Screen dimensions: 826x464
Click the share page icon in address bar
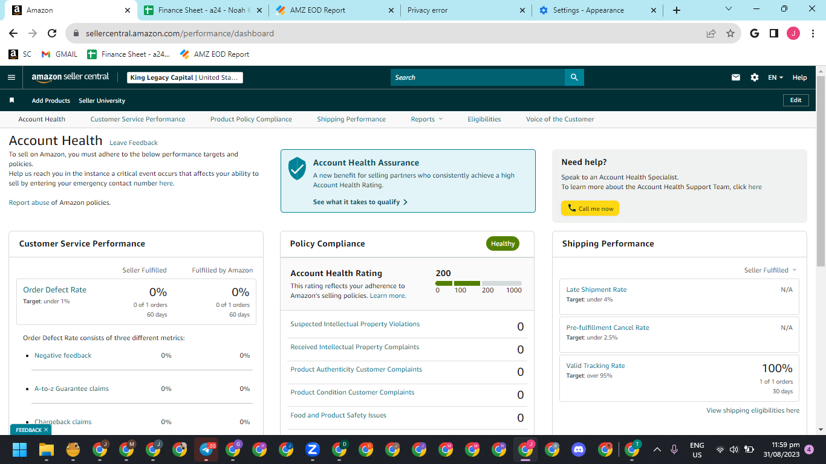click(x=711, y=33)
